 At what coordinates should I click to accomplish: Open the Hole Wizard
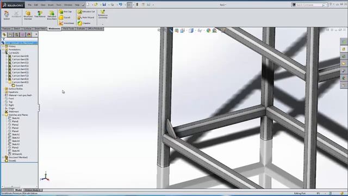pos(86,17)
